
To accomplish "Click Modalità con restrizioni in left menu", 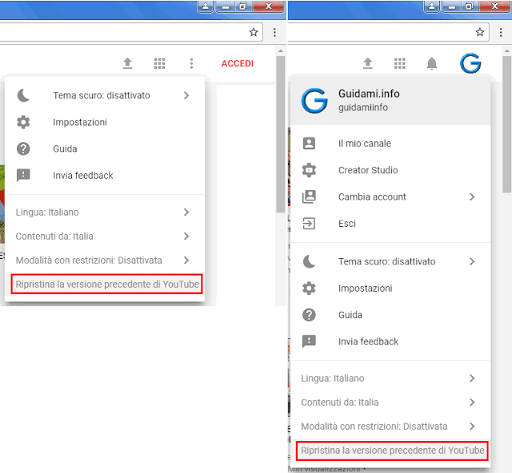I will (105, 260).
